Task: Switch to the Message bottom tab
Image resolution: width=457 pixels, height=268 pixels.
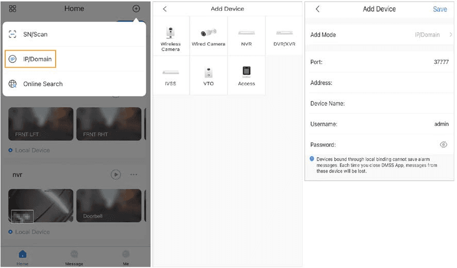Action: 74,258
